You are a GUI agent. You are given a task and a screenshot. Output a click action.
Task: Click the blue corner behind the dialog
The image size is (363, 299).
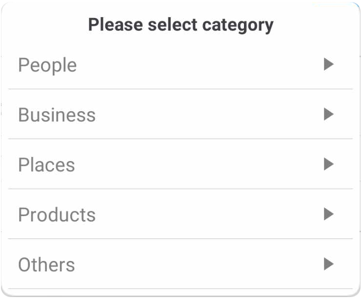coord(360,3)
